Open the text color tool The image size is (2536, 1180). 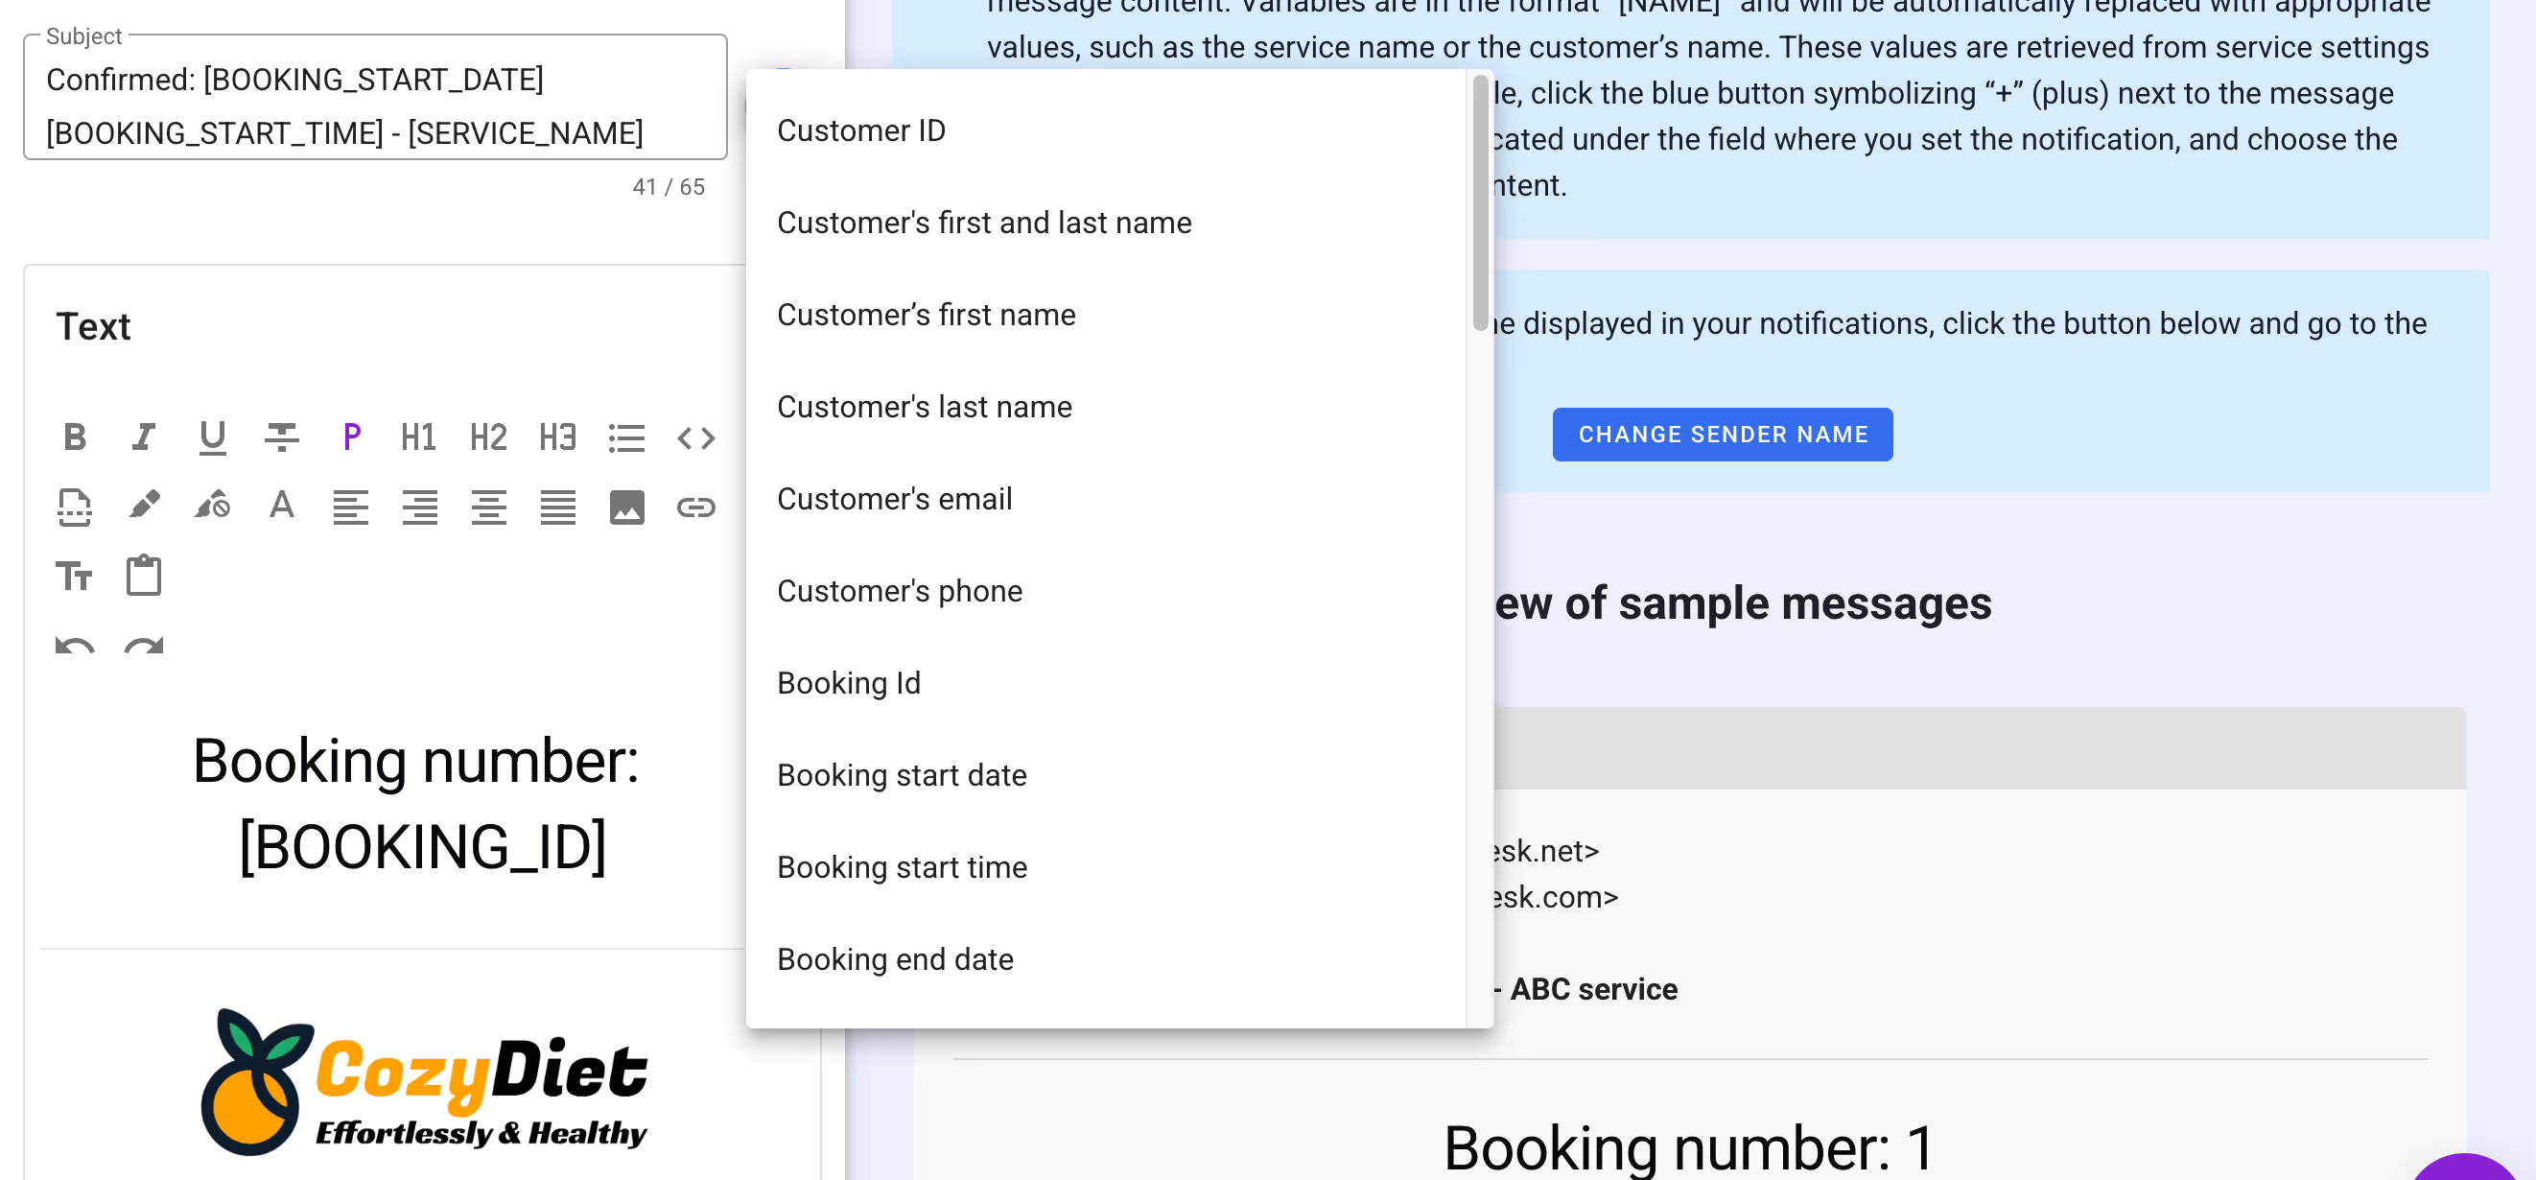click(282, 507)
